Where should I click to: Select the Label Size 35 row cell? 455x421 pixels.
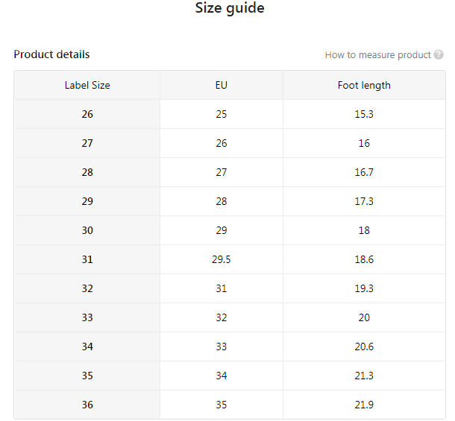[x=87, y=376]
